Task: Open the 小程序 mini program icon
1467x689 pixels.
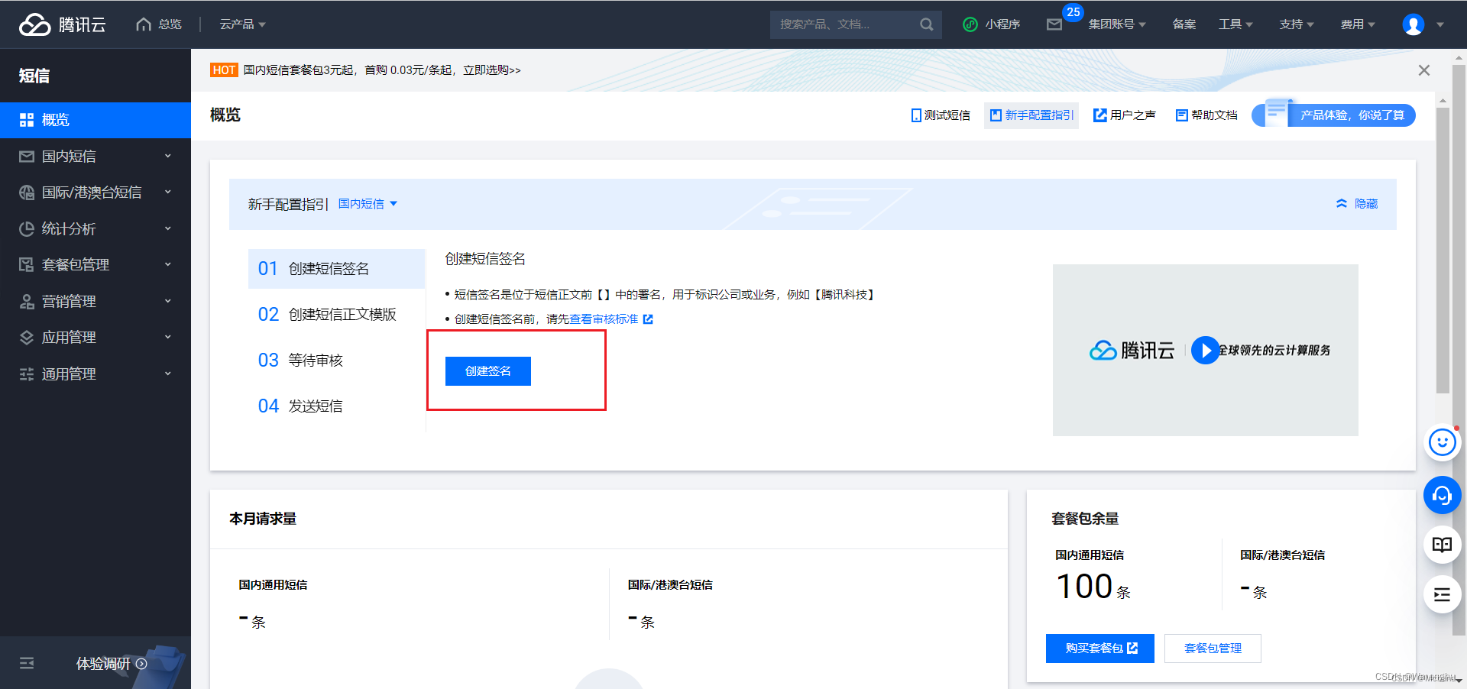Action: click(x=970, y=24)
